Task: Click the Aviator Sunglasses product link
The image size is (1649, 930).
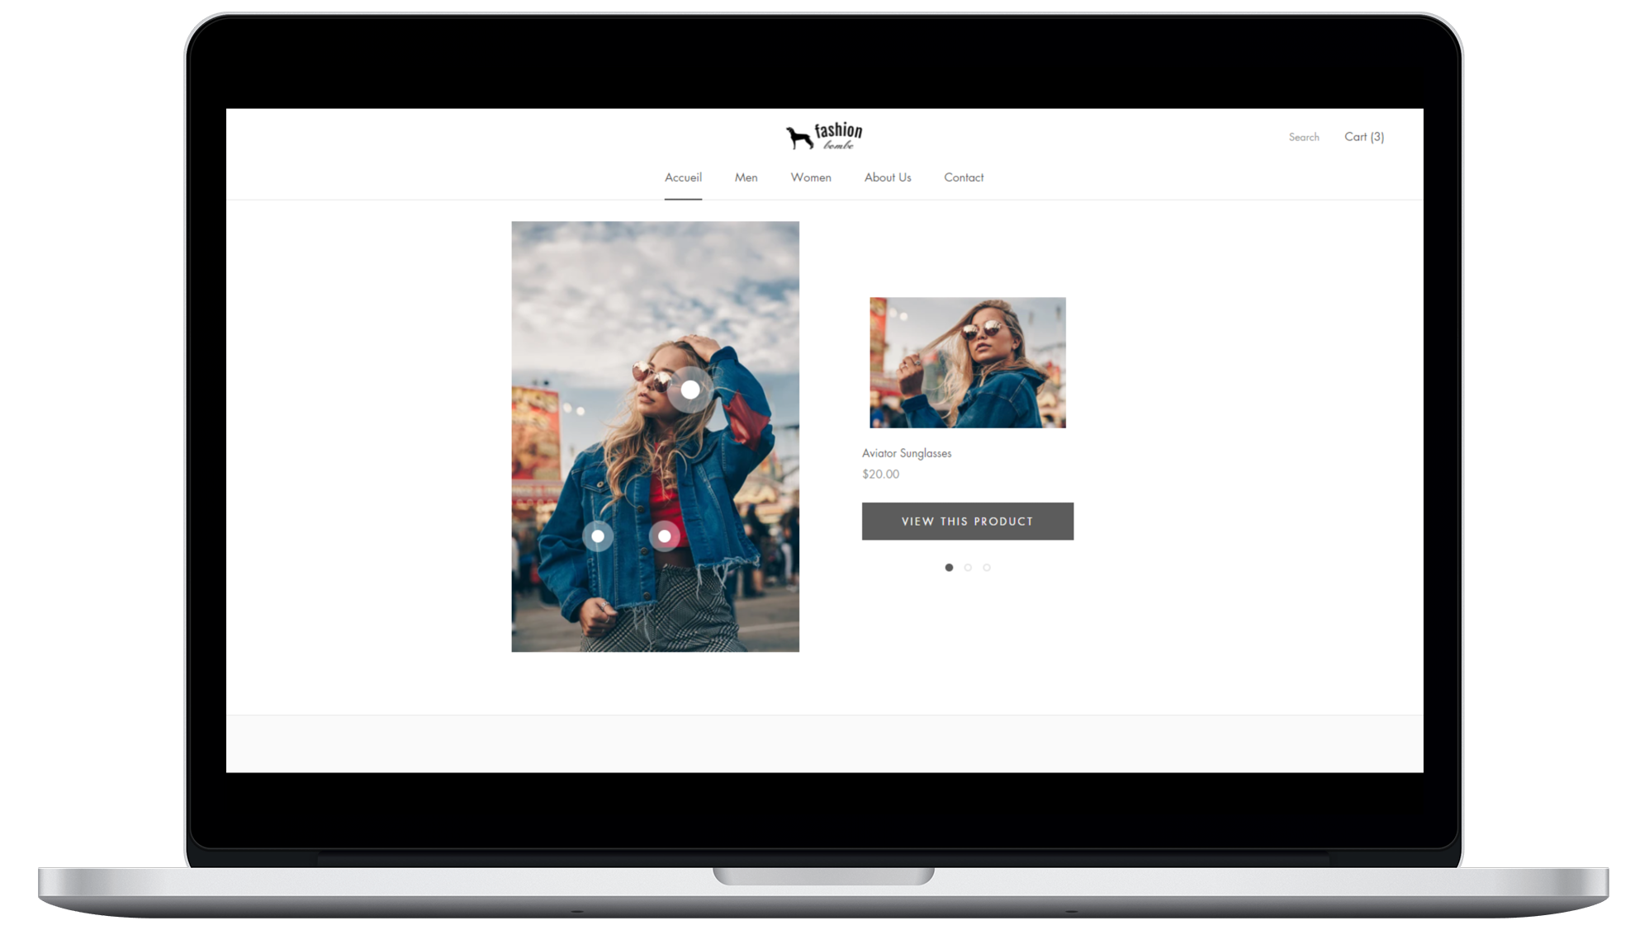Action: pos(906,451)
